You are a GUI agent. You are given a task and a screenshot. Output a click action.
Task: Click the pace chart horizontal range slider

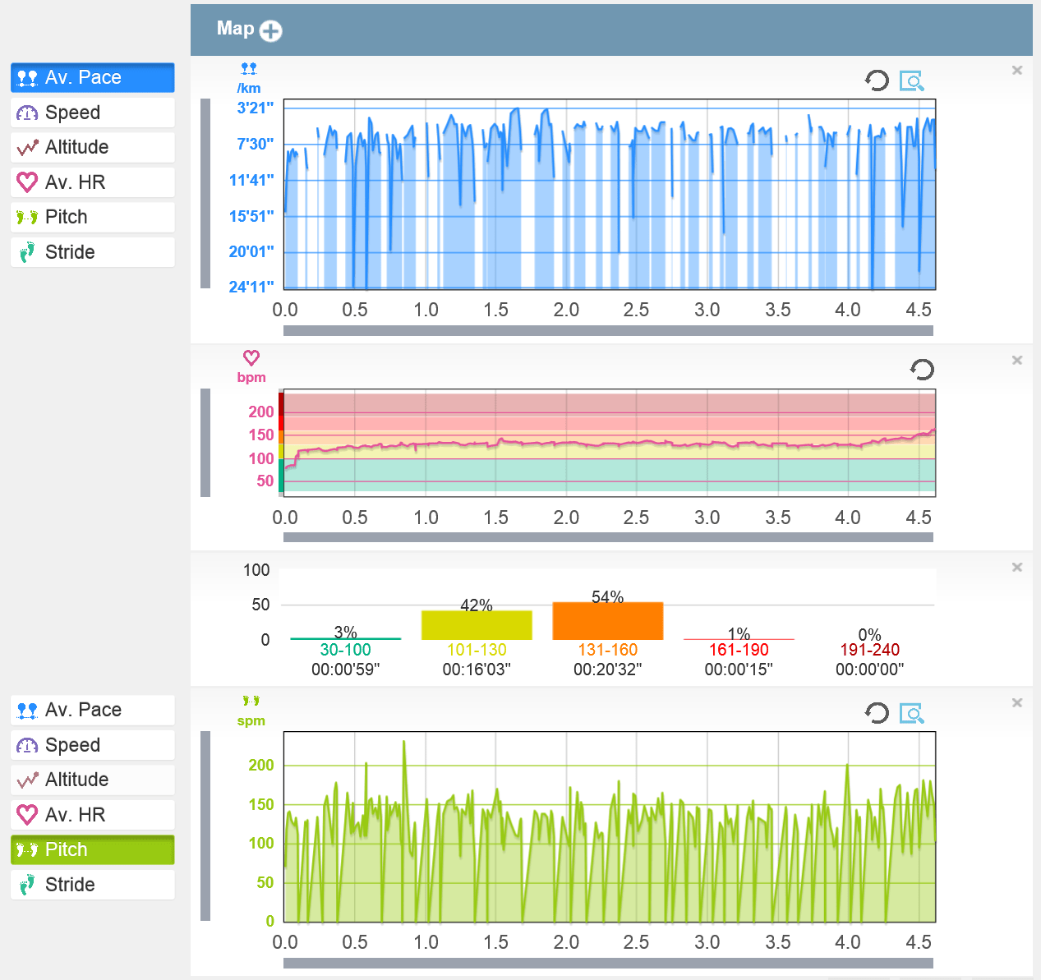608,330
